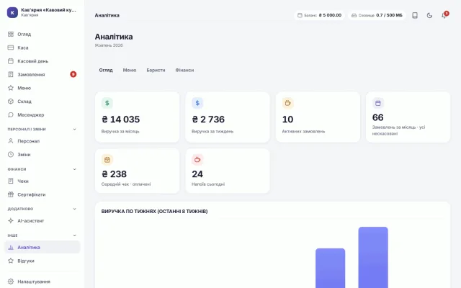
Task: Click the Жовтень 2026 subtitle
Action: (109, 45)
